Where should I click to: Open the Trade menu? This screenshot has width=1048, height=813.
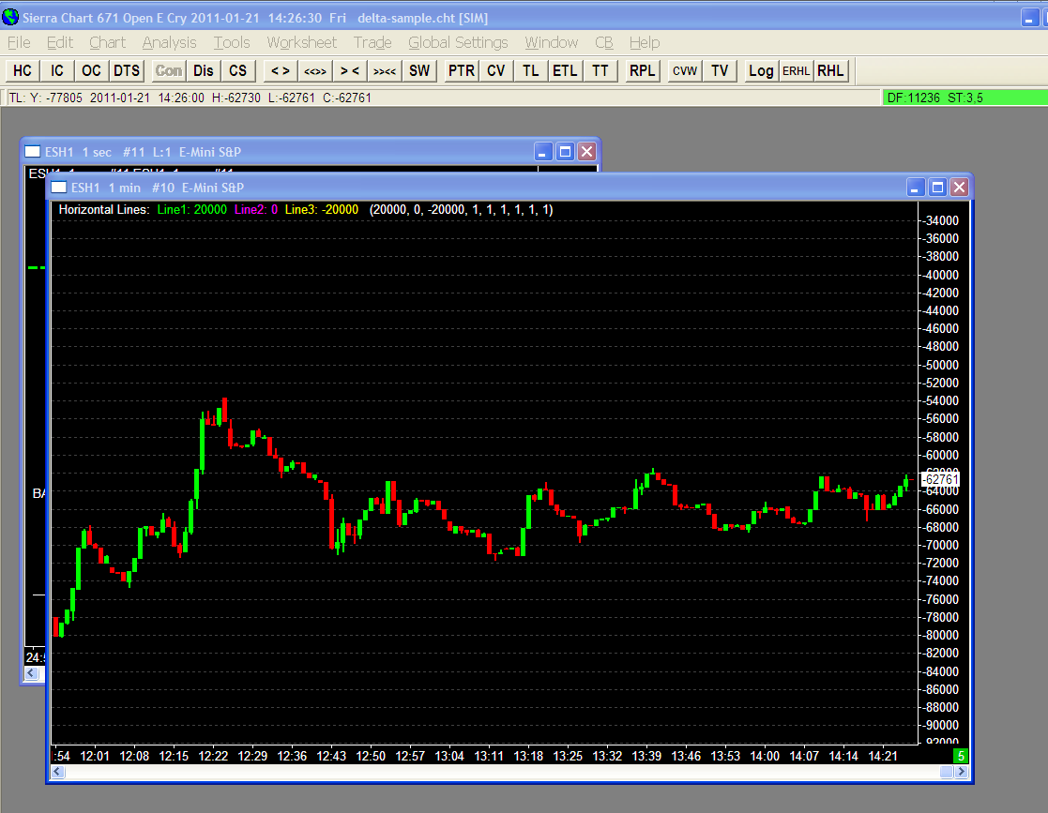(x=372, y=43)
